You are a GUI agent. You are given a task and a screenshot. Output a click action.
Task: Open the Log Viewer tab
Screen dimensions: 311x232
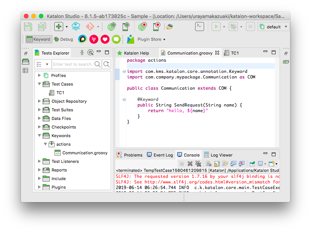coord(218,155)
